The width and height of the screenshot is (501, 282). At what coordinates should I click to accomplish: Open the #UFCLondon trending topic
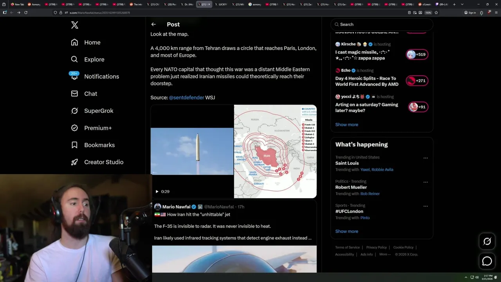[x=349, y=211]
